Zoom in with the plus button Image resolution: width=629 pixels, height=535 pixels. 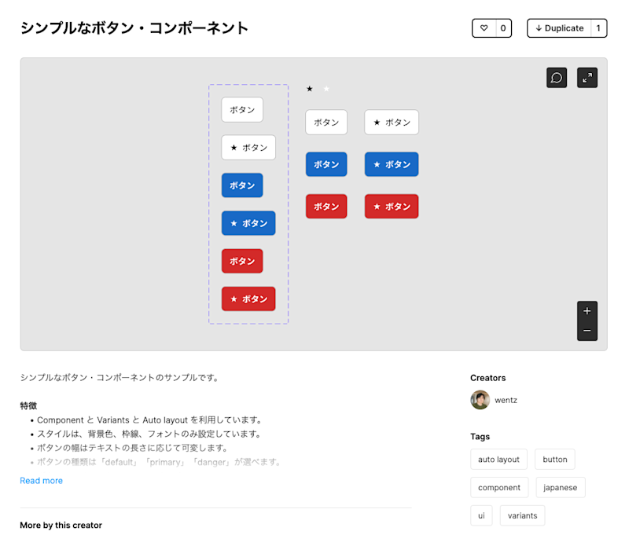[587, 311]
